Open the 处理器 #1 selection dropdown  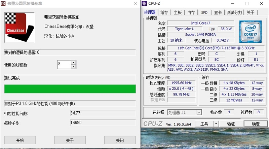point(185,112)
